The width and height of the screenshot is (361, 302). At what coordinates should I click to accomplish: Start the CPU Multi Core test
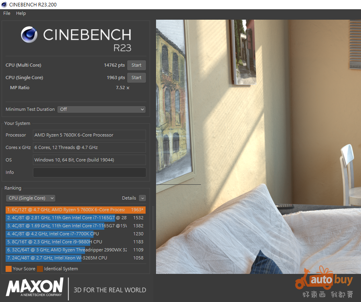[136, 65]
